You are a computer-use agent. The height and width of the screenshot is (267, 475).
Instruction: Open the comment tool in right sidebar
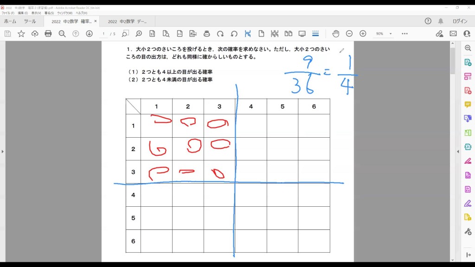pos(468,105)
